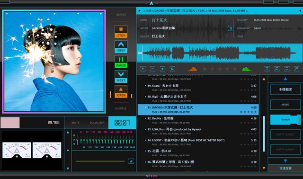The height and width of the screenshot is (179, 303).
Task: Switch to the MUSIC playlist tab
Action: 285,105
